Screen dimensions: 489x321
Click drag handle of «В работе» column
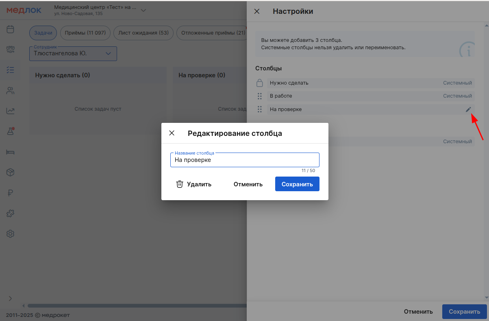click(260, 96)
